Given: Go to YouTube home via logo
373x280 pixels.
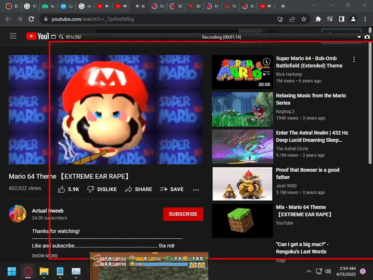Looking at the screenshot, I should click(x=38, y=36).
